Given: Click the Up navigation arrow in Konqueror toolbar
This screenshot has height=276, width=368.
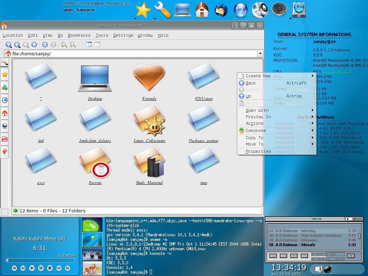Looking at the screenshot, I should tap(8, 44).
